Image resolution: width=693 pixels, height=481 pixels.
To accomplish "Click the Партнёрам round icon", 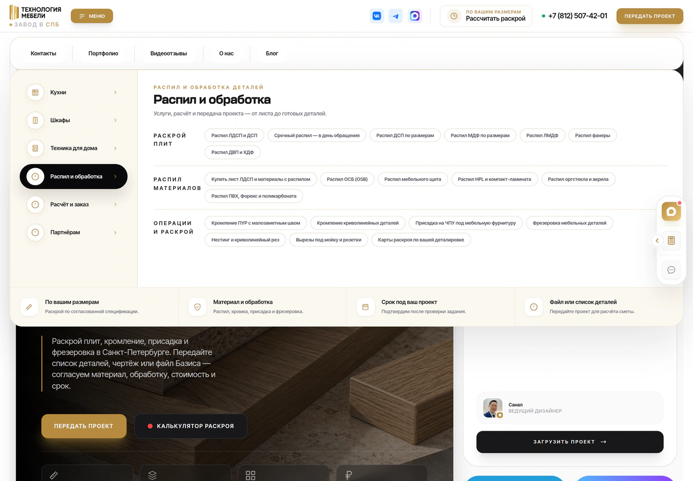I will (35, 233).
